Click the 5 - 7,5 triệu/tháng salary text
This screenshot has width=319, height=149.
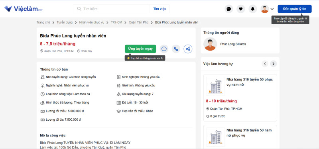[x=57, y=44]
